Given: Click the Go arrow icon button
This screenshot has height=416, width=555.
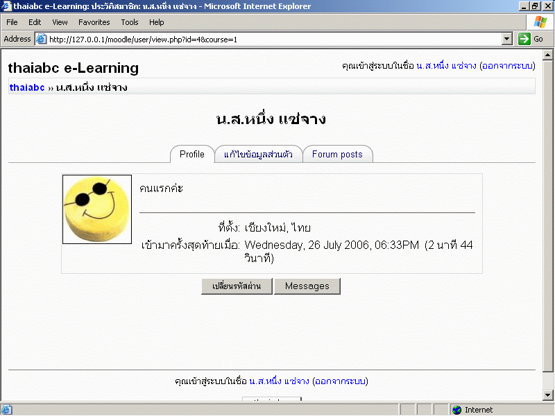Looking at the screenshot, I should [x=524, y=40].
